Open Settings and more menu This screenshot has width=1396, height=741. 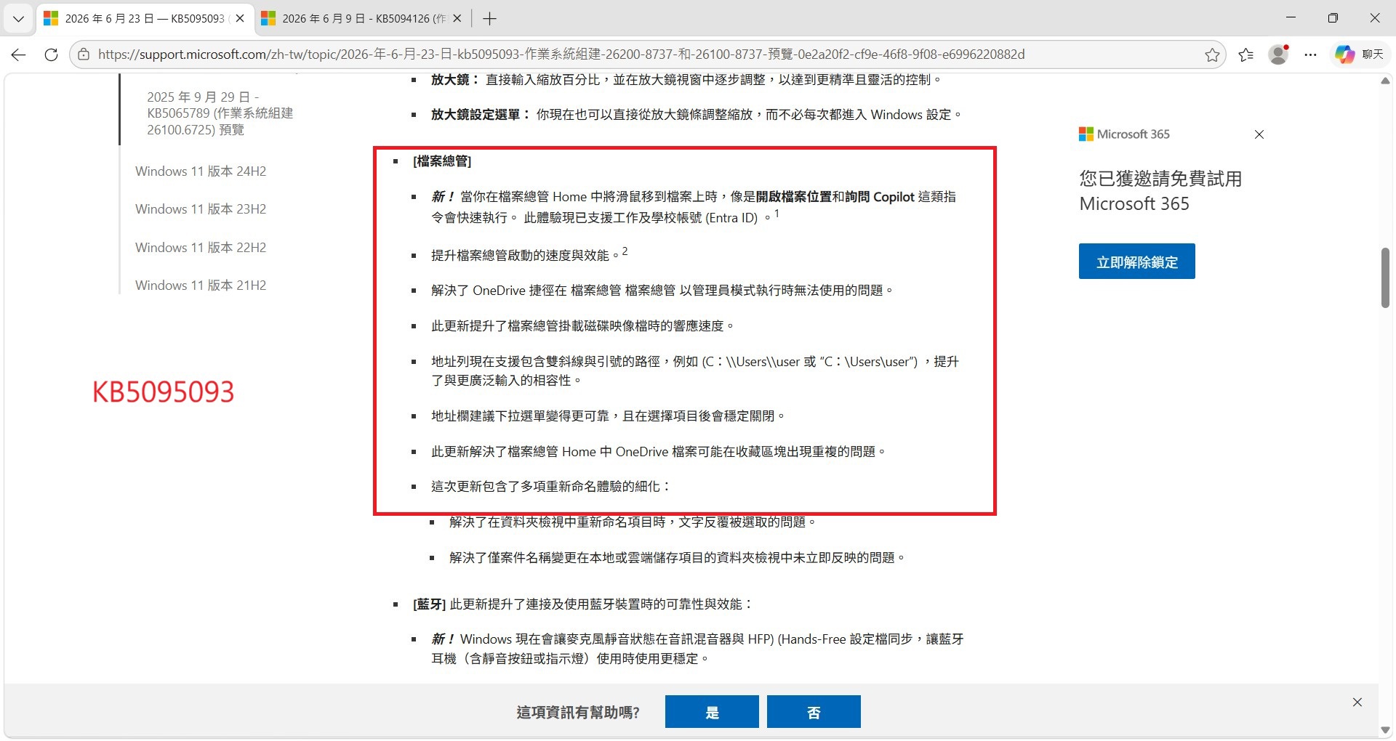pyautogui.click(x=1310, y=54)
